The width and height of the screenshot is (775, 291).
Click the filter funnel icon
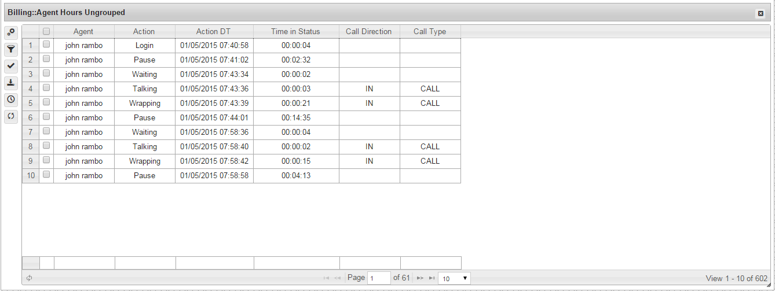click(x=11, y=49)
